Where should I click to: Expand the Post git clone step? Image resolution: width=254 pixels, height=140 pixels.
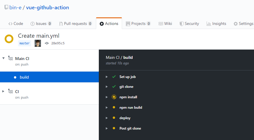107,128
